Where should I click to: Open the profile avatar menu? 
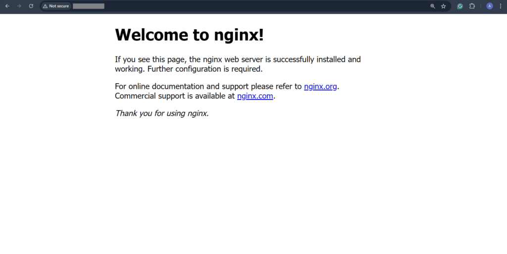tap(490, 6)
